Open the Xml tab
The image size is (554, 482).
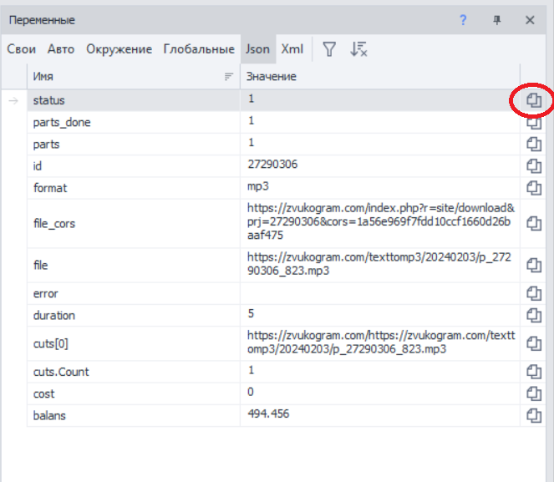[292, 49]
